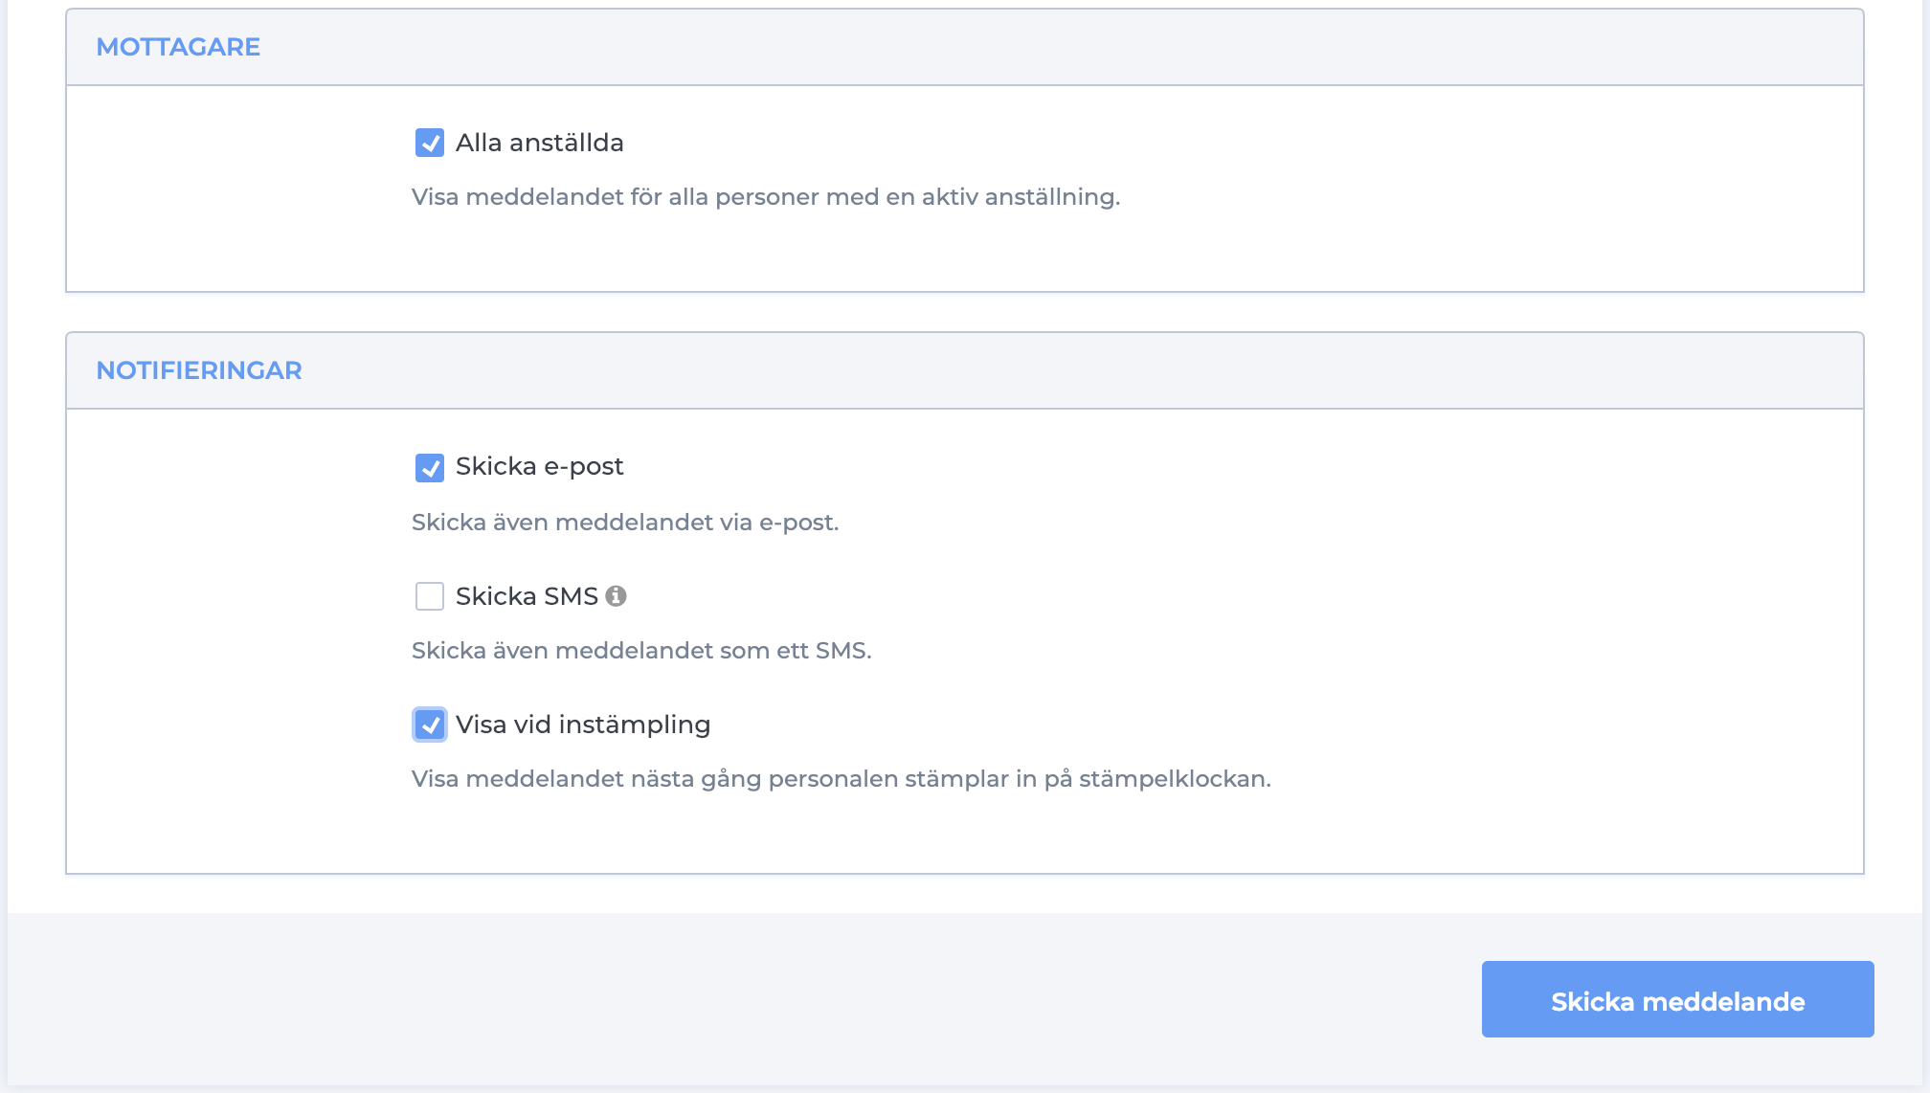
Task: Uncheck the Alla anställda checkbox
Action: point(430,143)
